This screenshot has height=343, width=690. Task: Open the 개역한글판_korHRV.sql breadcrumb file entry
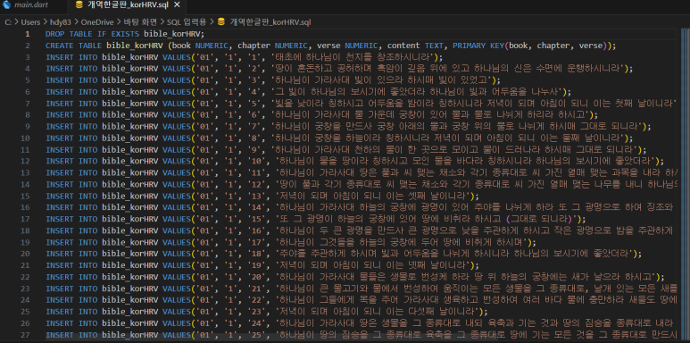pos(270,21)
